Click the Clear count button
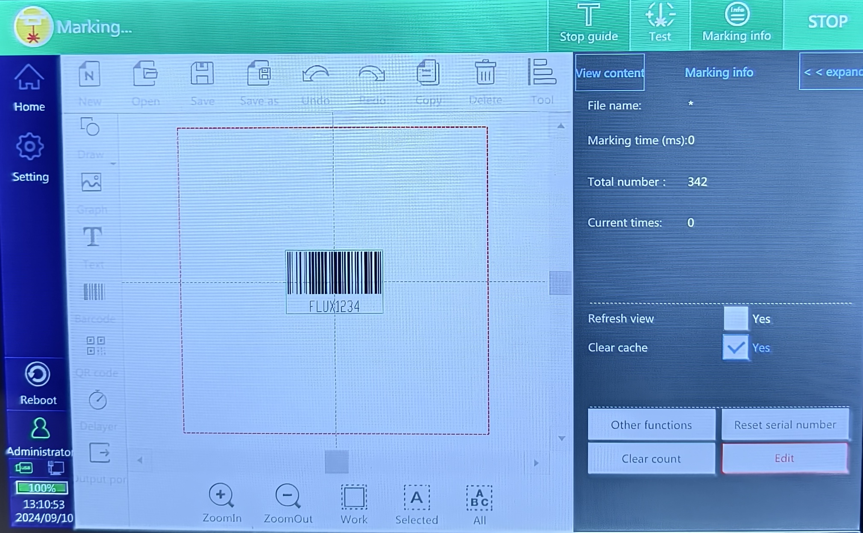 pyautogui.click(x=651, y=459)
